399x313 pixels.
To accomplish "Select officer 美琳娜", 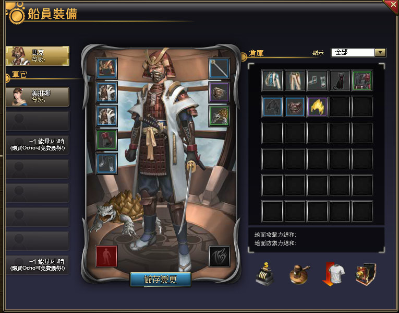I will coord(38,97).
